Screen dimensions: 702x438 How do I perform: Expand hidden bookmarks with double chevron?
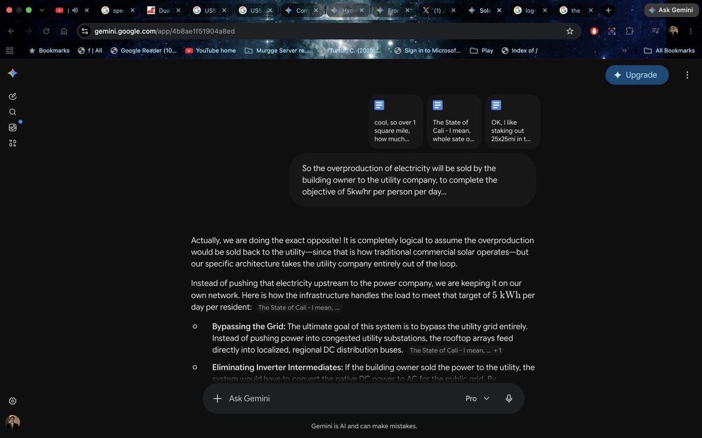pos(624,51)
